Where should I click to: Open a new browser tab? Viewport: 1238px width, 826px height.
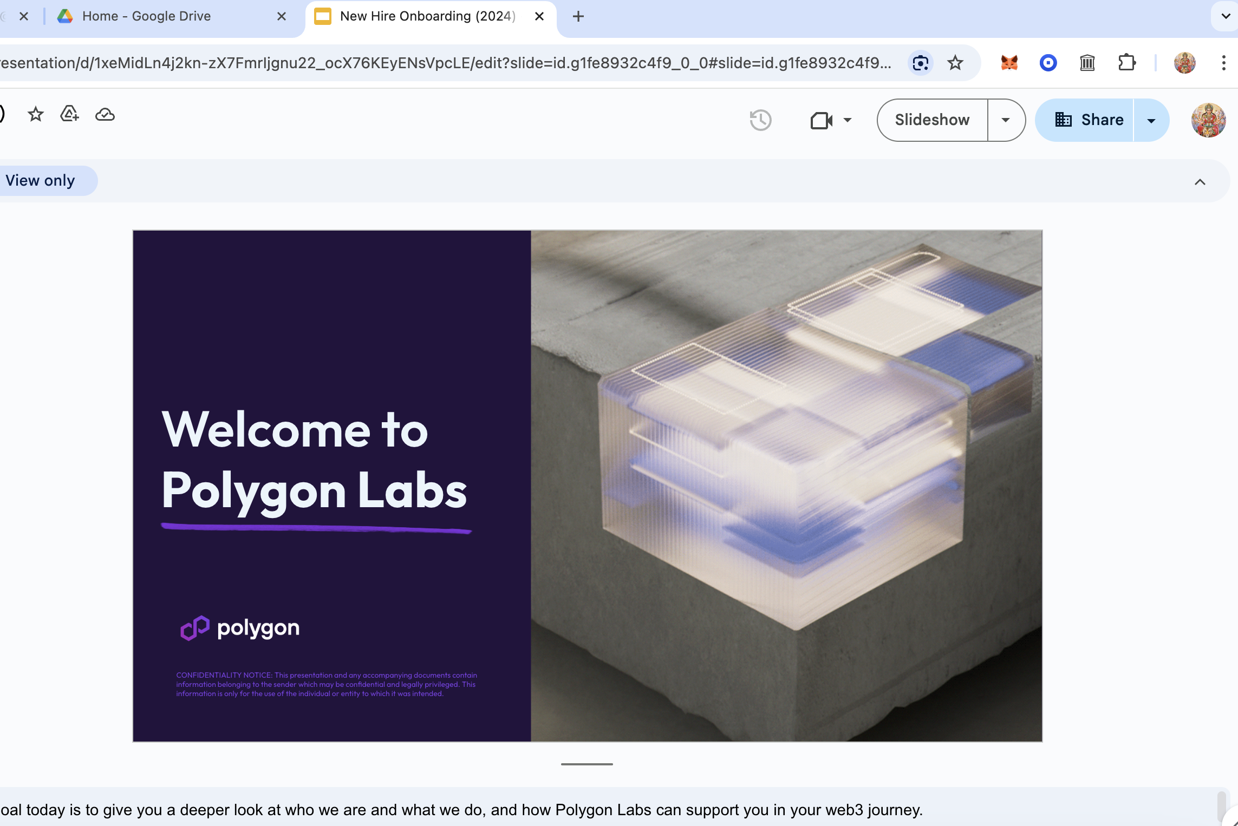coord(578,16)
